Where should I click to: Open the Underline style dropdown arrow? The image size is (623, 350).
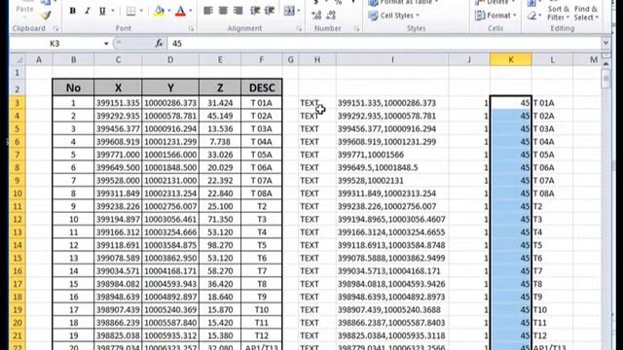point(113,11)
